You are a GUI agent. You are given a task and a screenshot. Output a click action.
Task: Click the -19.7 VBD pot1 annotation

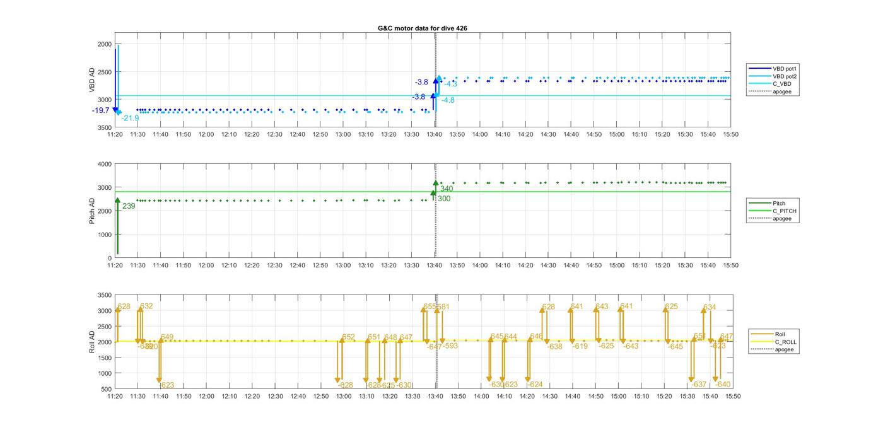[x=100, y=110]
